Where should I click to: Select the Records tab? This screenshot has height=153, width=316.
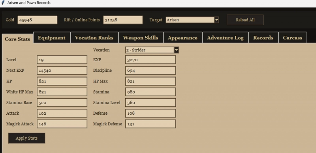point(263,37)
